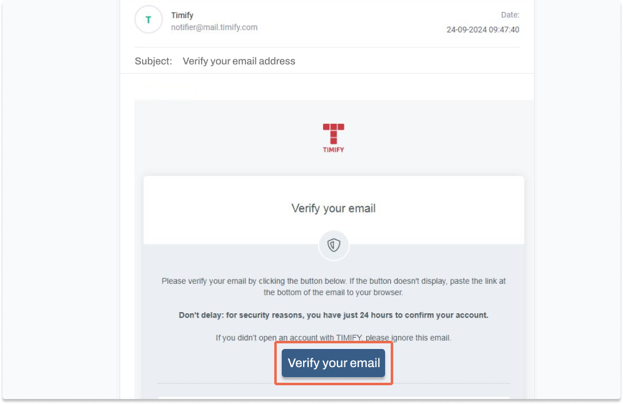
Task: Click the Date: label
Action: tap(510, 15)
